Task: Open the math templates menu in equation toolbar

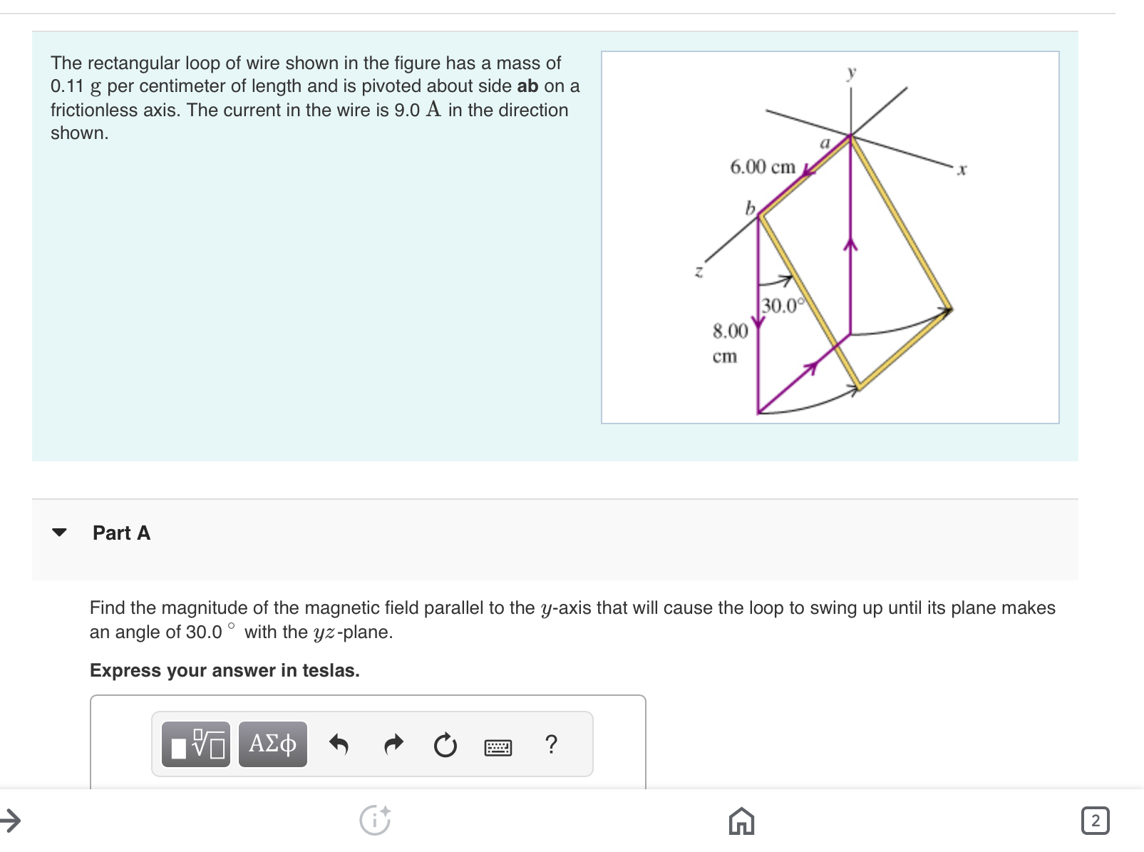Action: [x=195, y=744]
